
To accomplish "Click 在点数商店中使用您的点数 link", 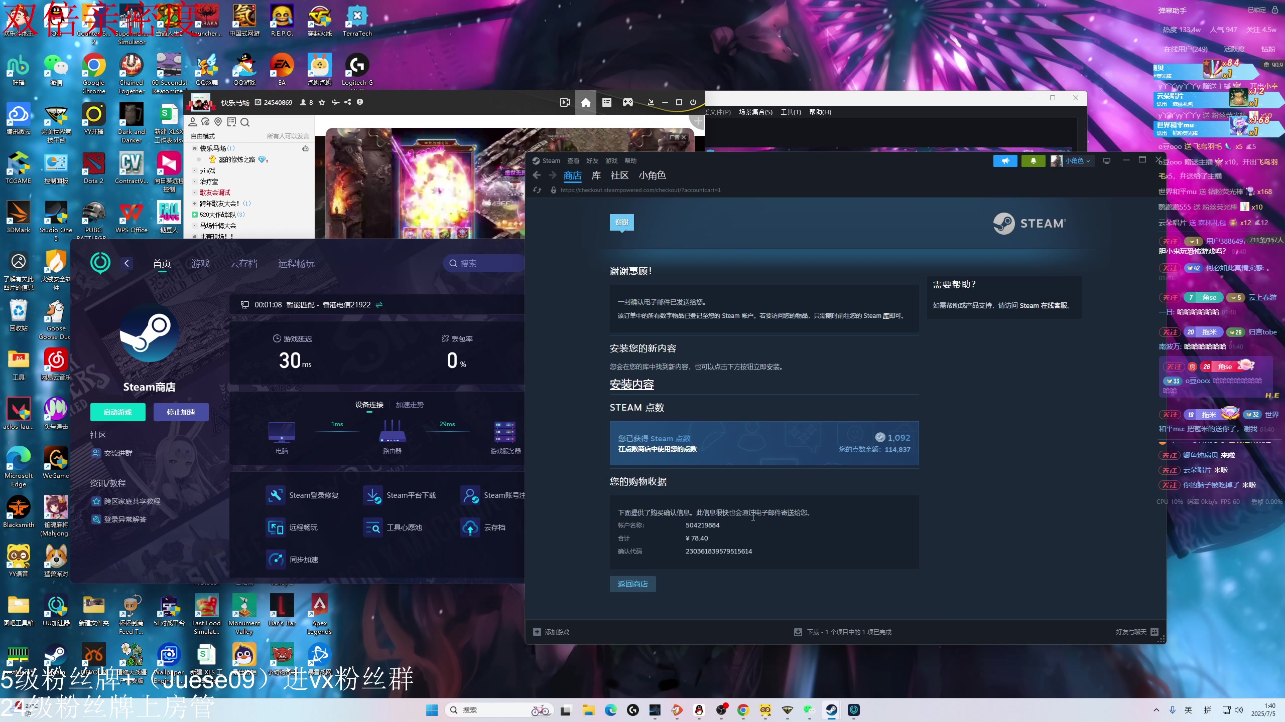I will point(658,449).
